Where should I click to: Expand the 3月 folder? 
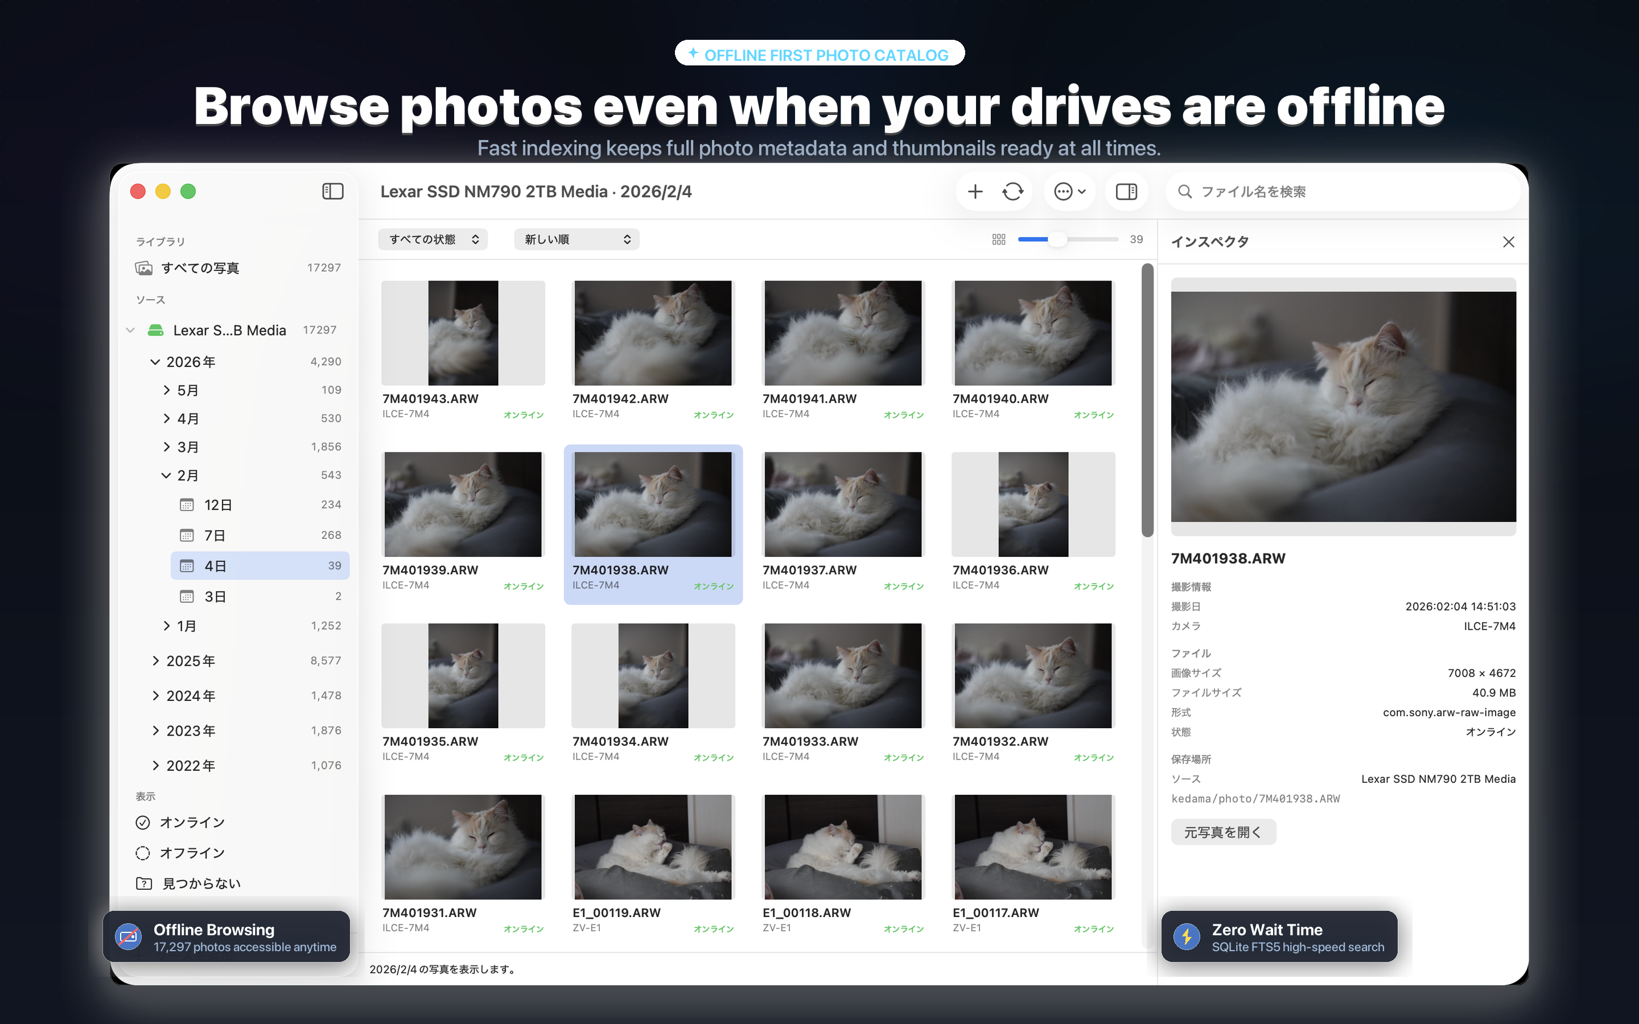(166, 447)
